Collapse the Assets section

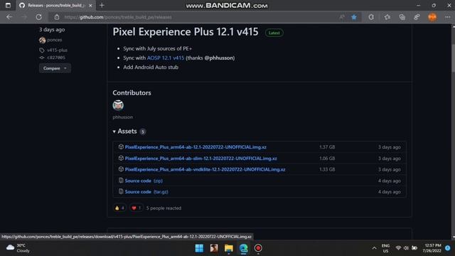pos(125,131)
